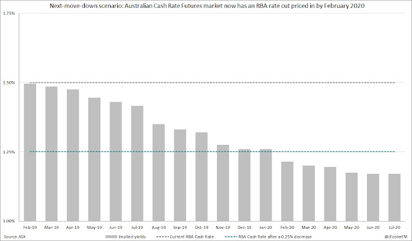Click the teal dashed legend line marker

[230, 236]
